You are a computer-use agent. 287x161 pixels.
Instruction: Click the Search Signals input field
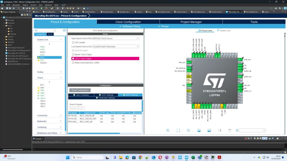pyautogui.click(x=77, y=108)
